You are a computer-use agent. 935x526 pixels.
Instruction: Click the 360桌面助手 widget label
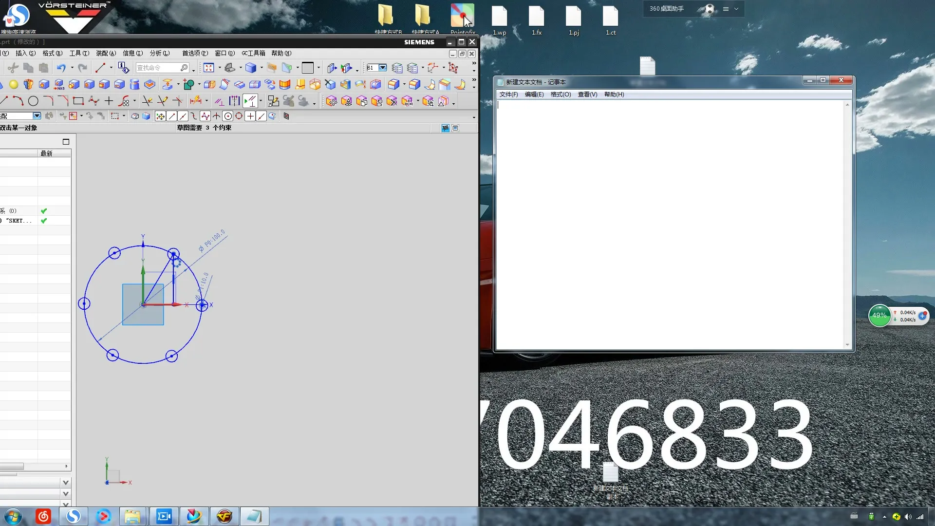[666, 9]
